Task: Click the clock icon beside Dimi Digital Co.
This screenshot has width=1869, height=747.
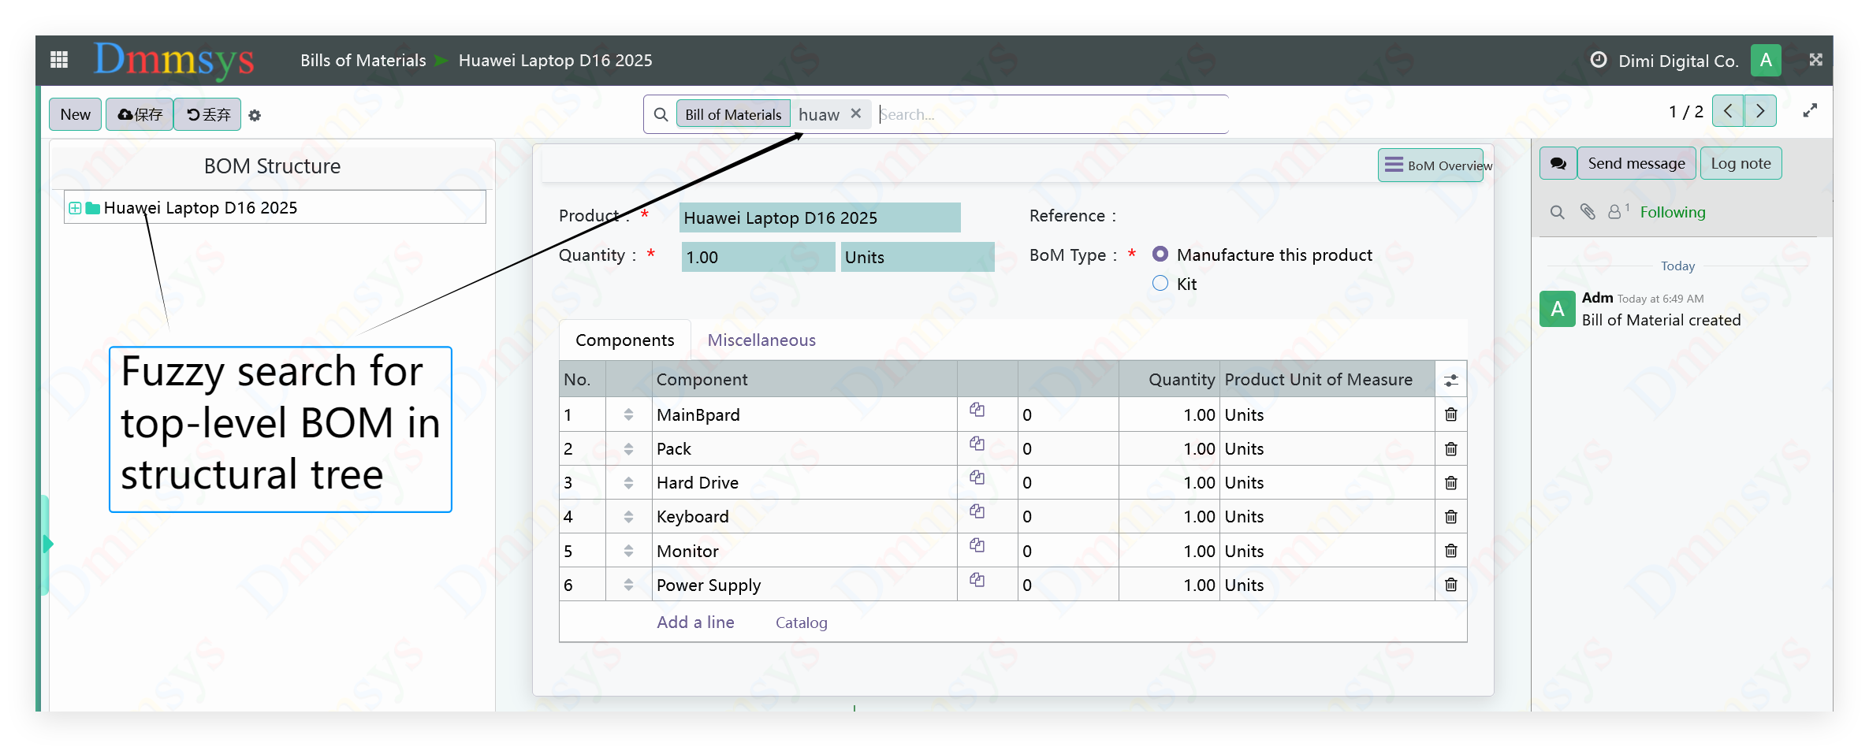Action: 1599,60
